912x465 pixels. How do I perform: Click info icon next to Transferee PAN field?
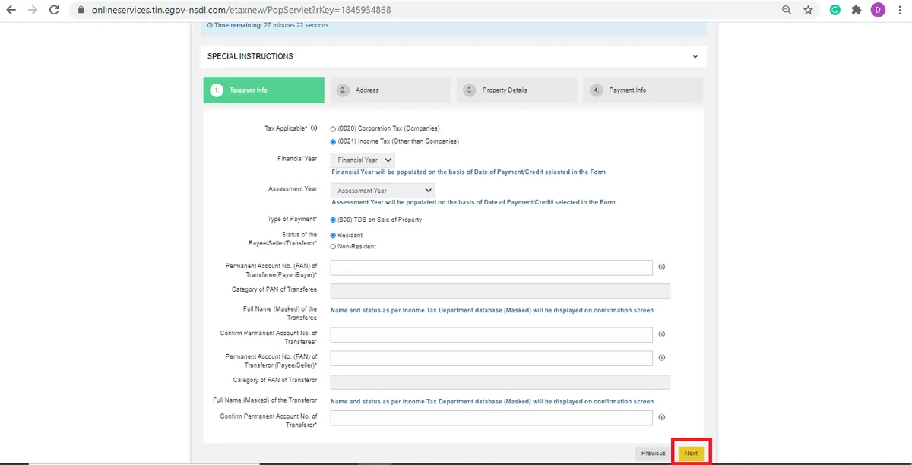[x=661, y=267]
